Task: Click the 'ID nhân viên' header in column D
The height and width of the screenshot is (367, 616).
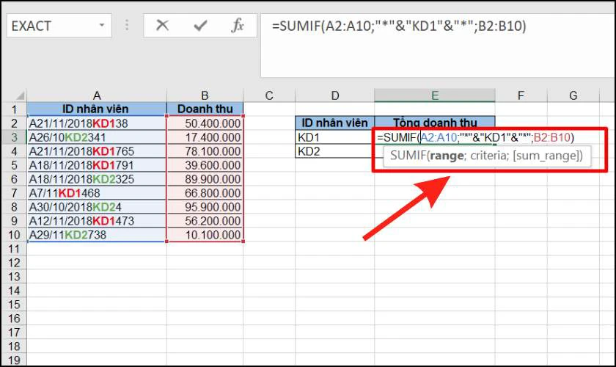Action: click(334, 123)
